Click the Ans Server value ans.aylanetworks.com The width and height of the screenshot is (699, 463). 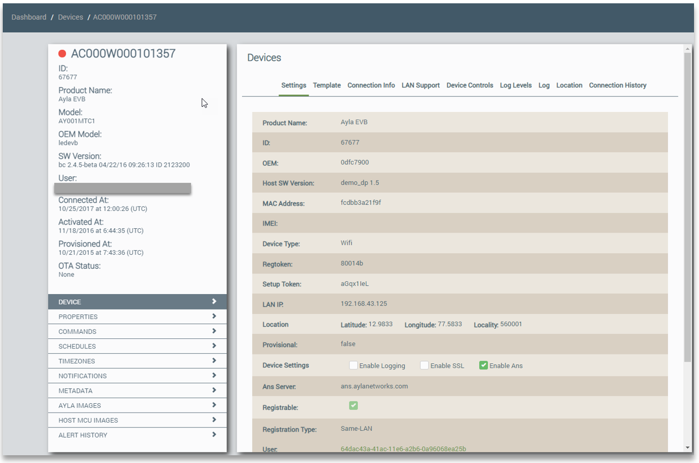[374, 386]
